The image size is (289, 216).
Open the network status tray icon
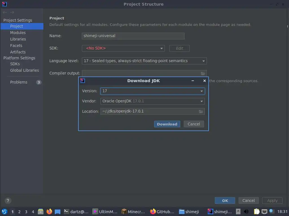click(264, 211)
